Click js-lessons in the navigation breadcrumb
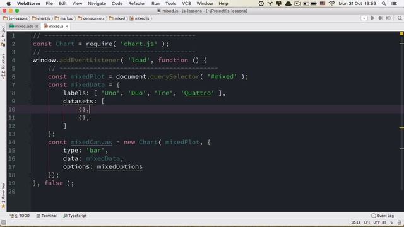 click(15, 18)
